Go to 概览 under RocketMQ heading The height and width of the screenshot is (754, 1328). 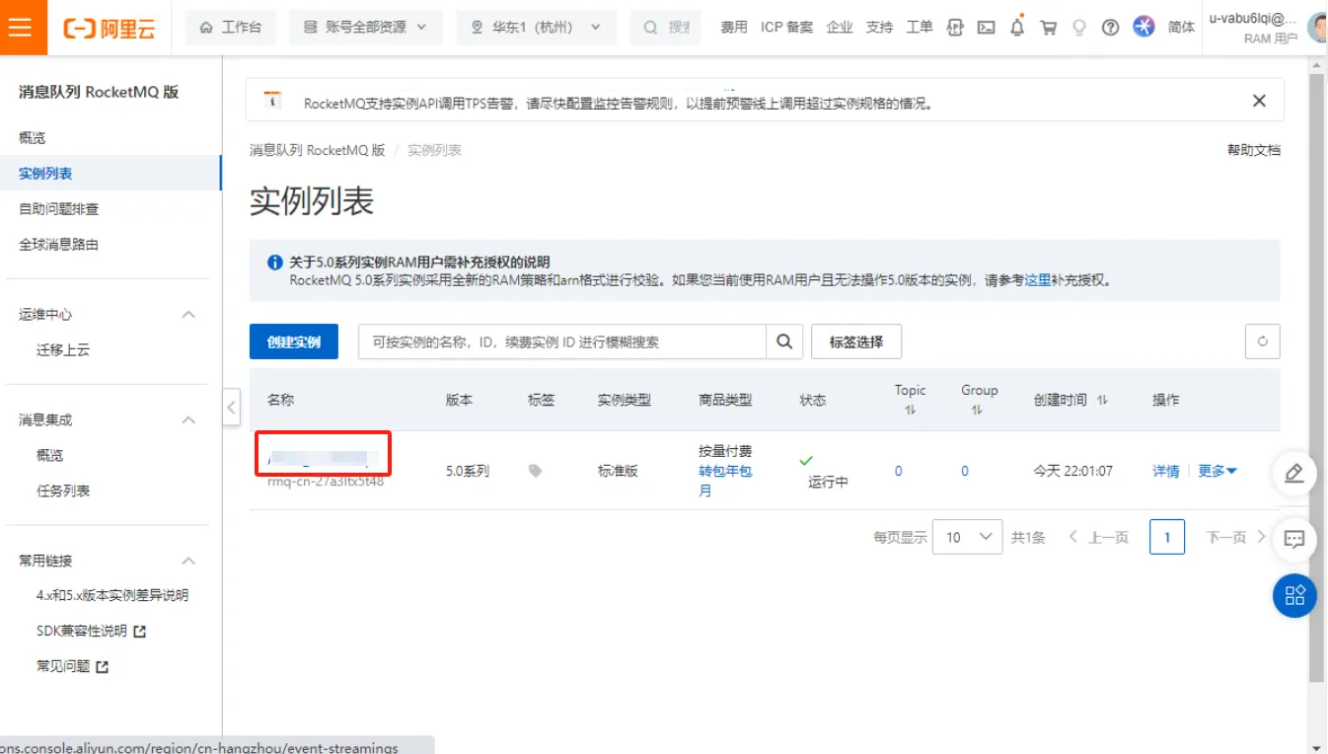click(33, 138)
